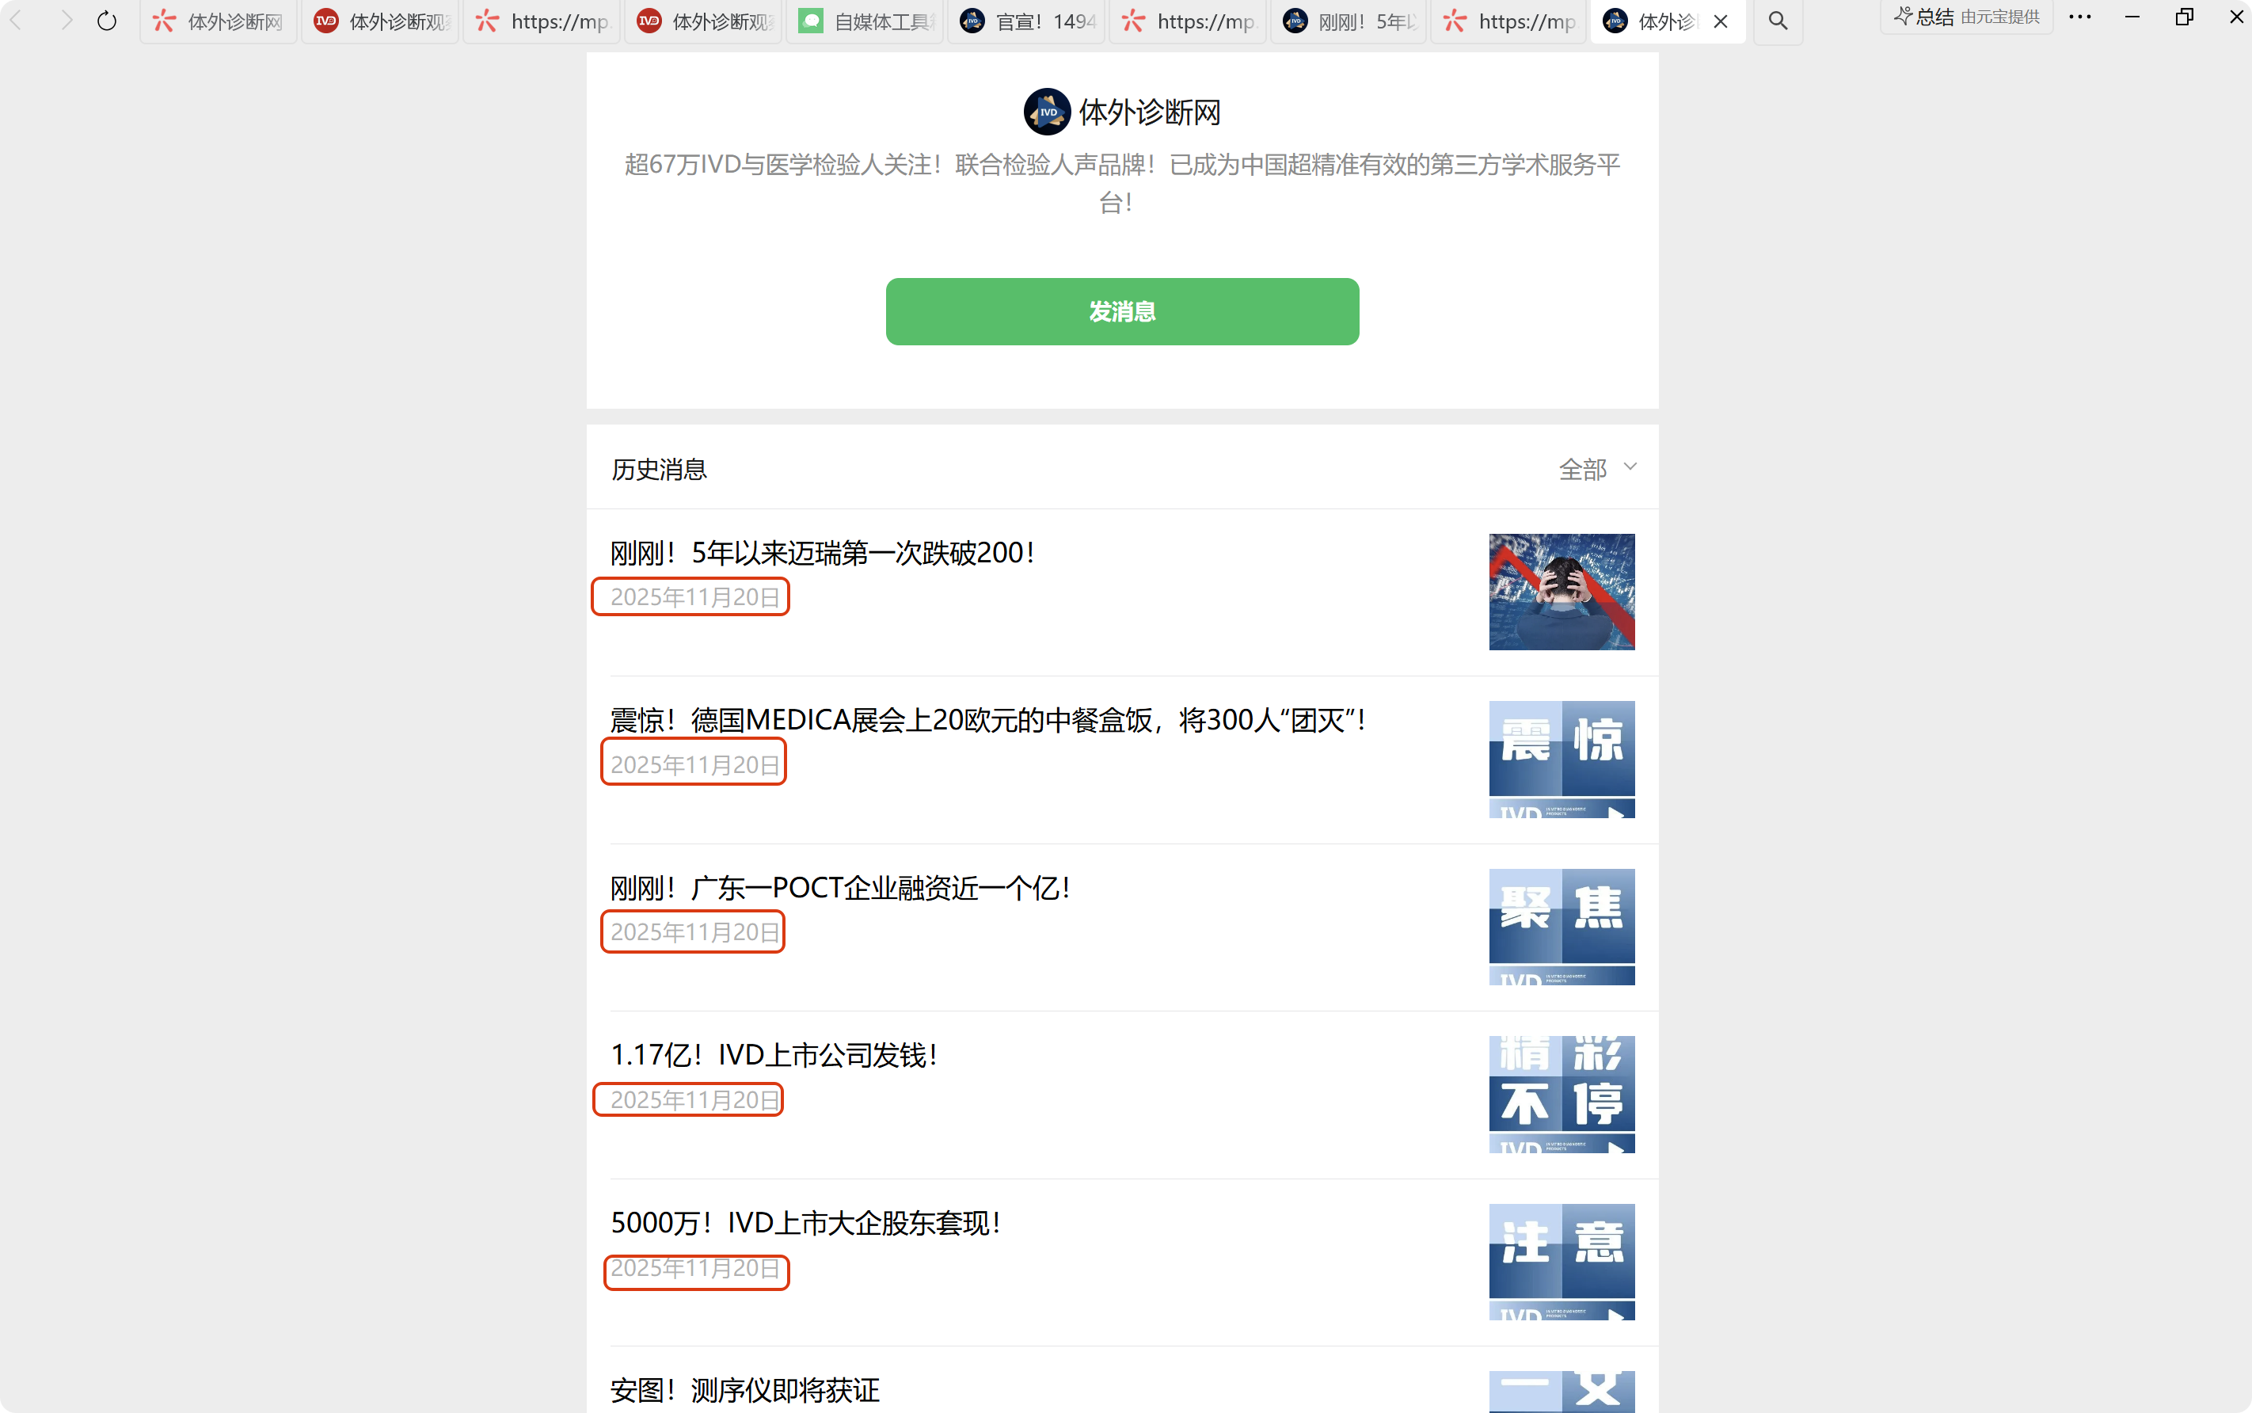Viewport: 2252px width, 1413px height.
Task: Close the active 体外诊 tab
Action: (1721, 21)
